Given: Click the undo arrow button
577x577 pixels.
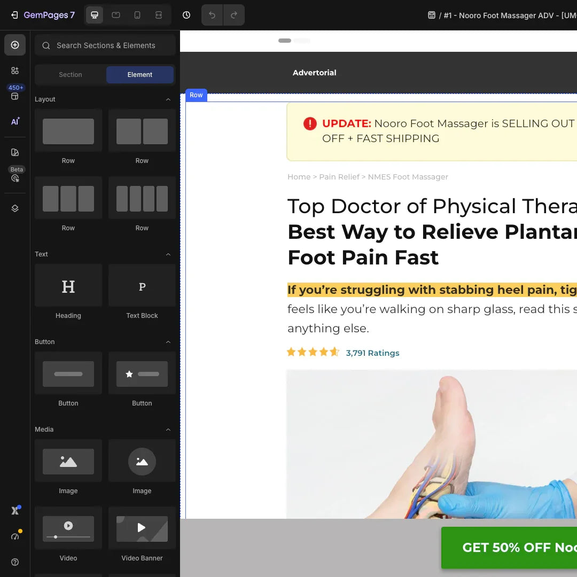Looking at the screenshot, I should 212,15.
